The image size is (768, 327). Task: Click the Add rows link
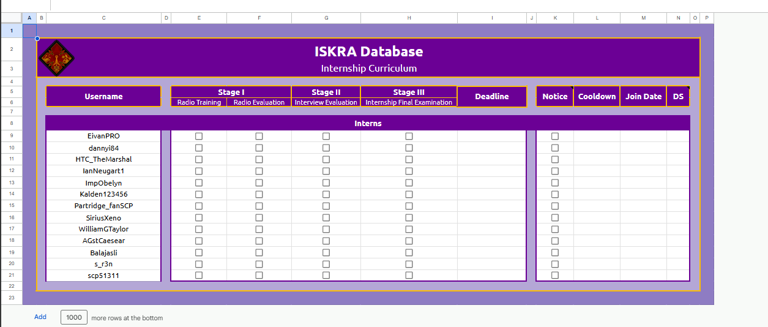click(x=40, y=317)
